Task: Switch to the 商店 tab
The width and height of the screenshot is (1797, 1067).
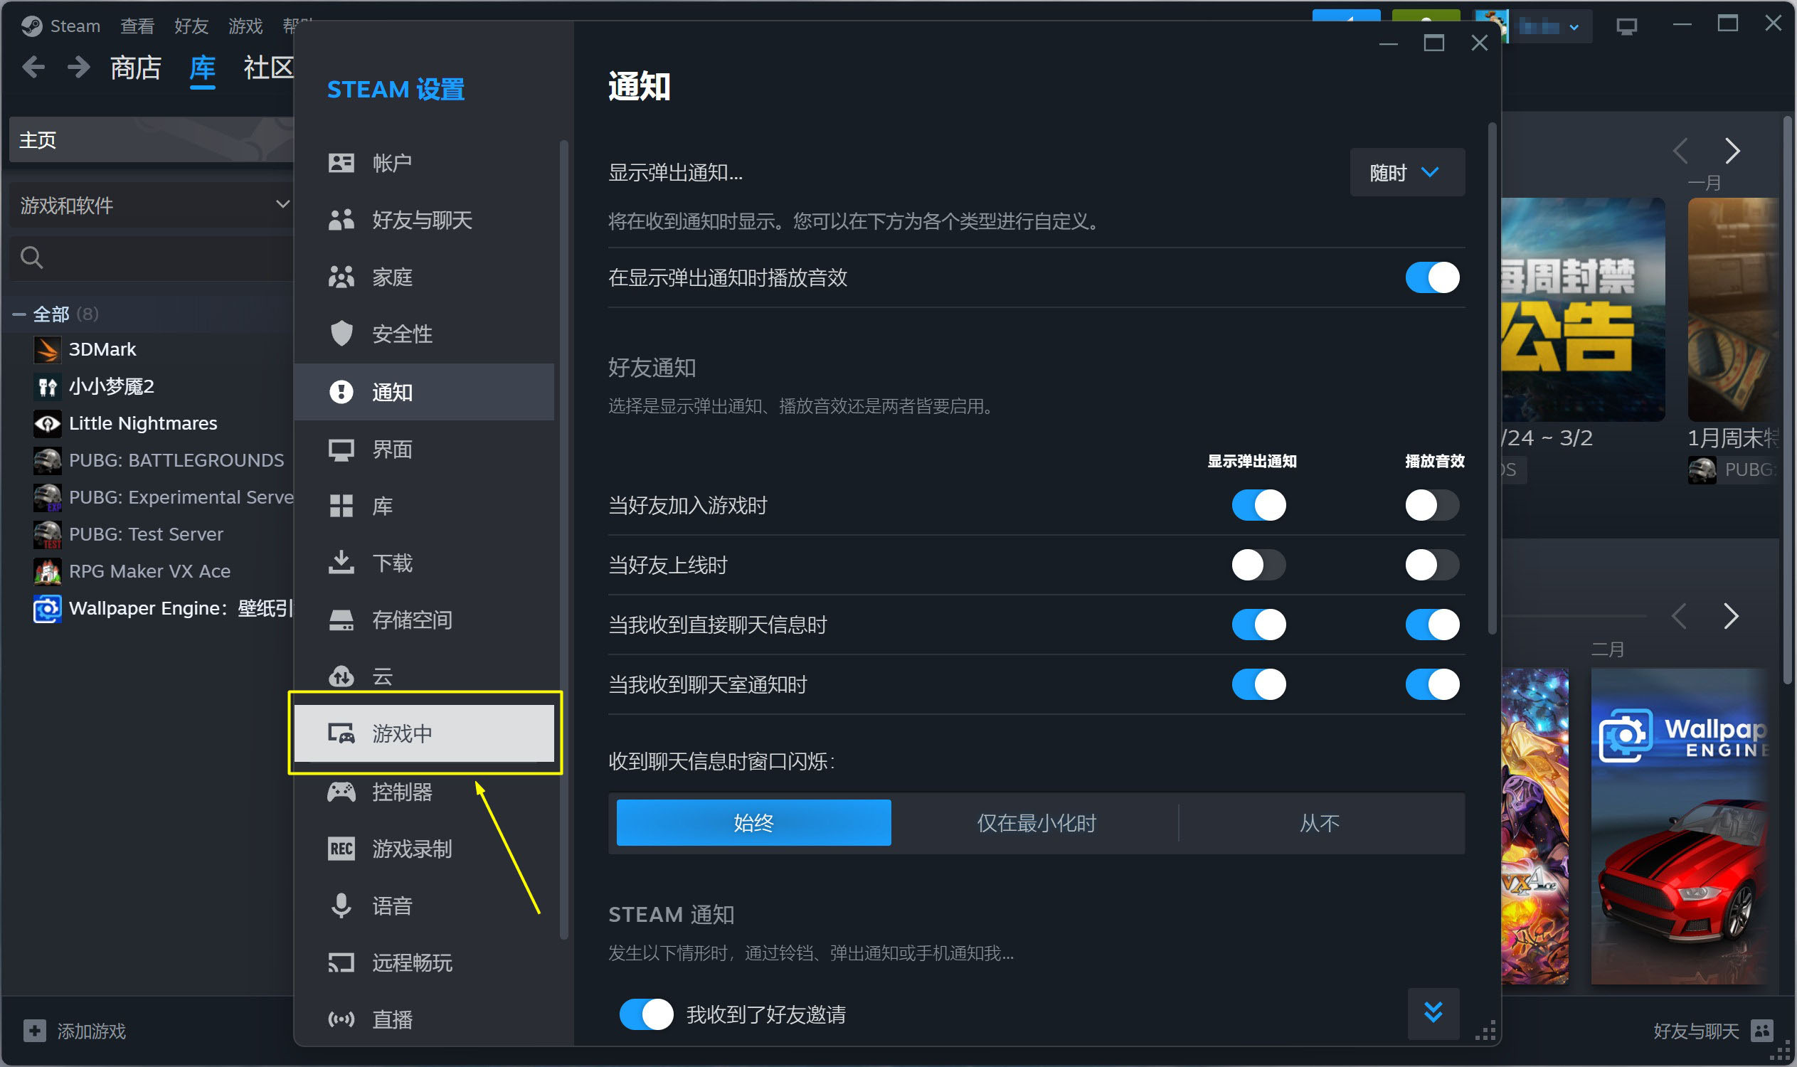Action: tap(135, 68)
